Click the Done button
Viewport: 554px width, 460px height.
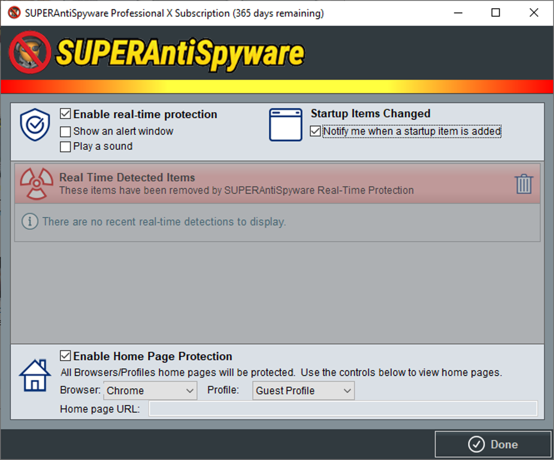pyautogui.click(x=493, y=444)
